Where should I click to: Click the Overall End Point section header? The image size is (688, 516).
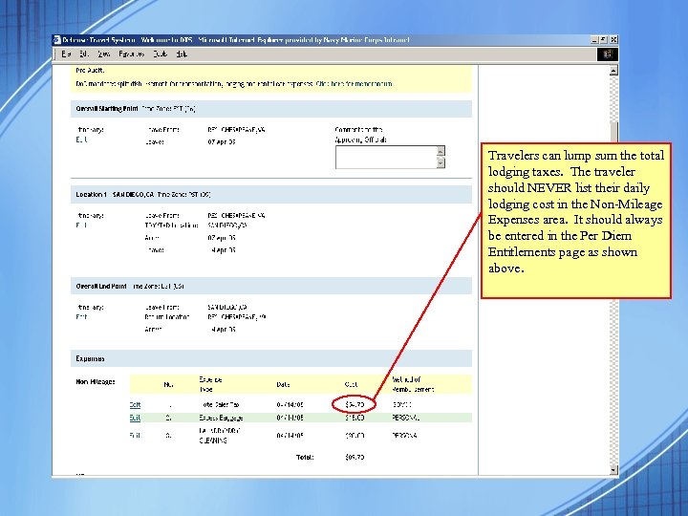pyautogui.click(x=271, y=286)
